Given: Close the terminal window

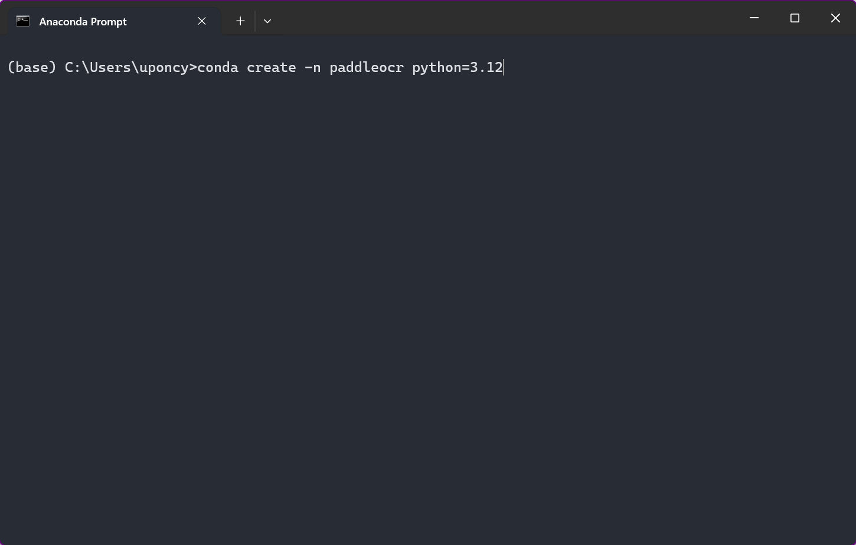Looking at the screenshot, I should click(835, 18).
